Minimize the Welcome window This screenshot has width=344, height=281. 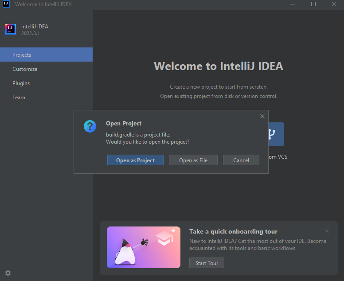pyautogui.click(x=293, y=4)
